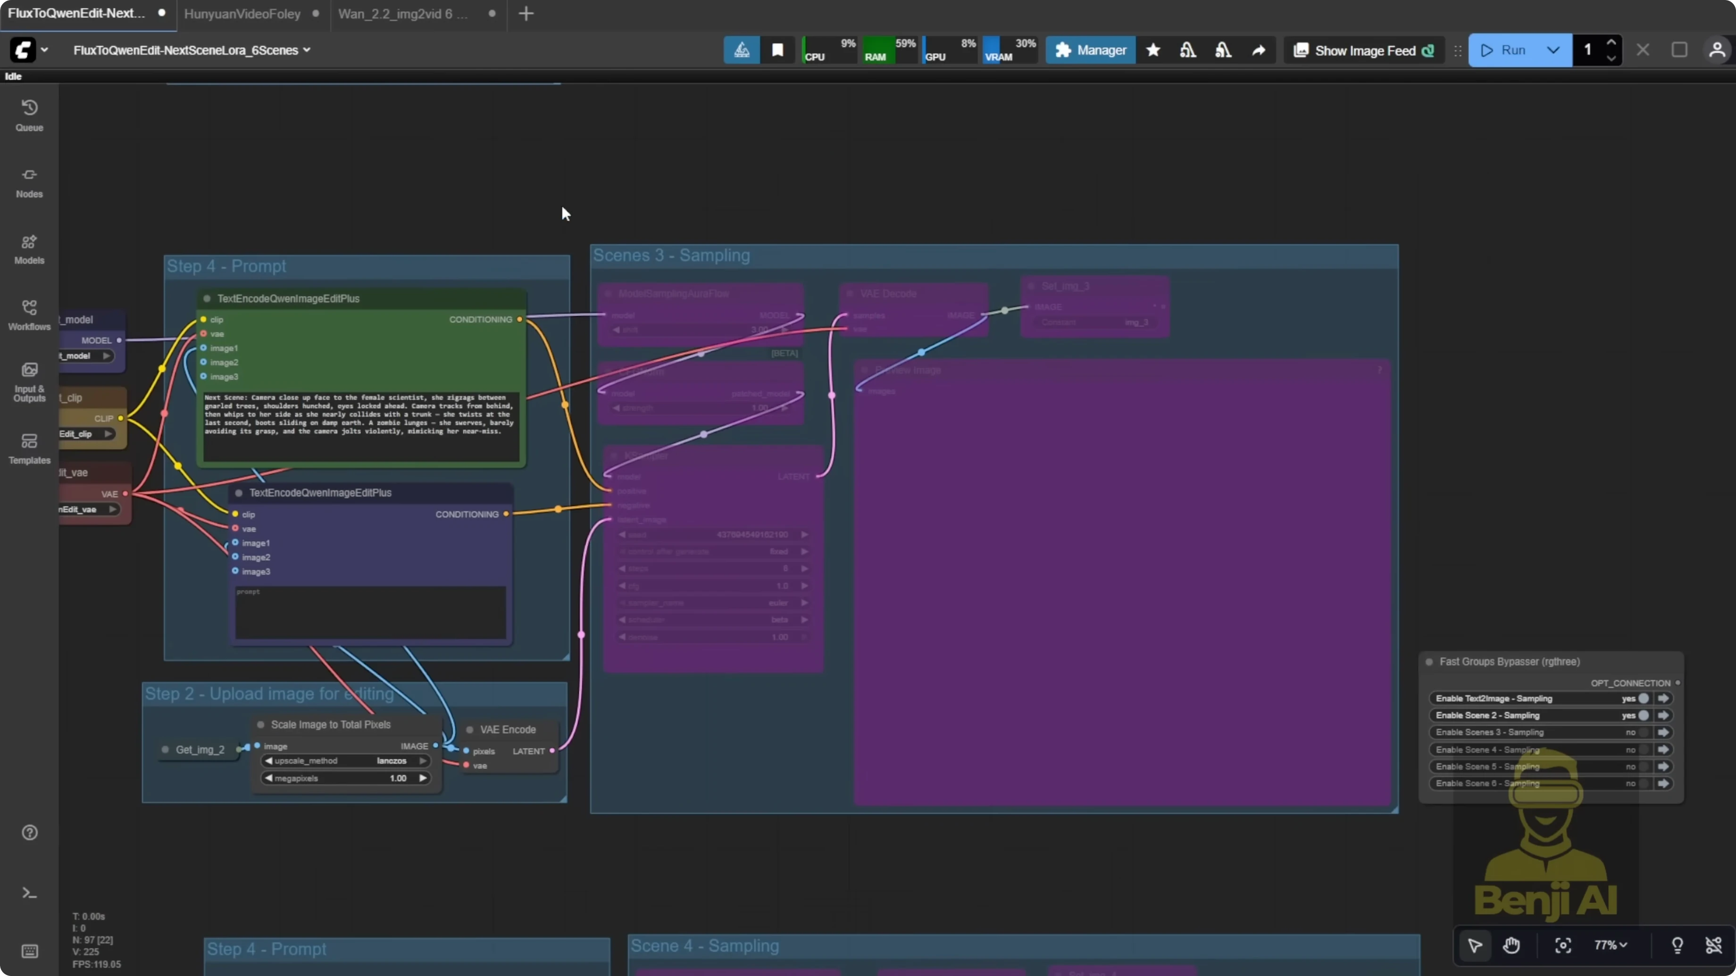Open the 77% zoom level dropdown
This screenshot has height=976, width=1736.
tap(1610, 946)
